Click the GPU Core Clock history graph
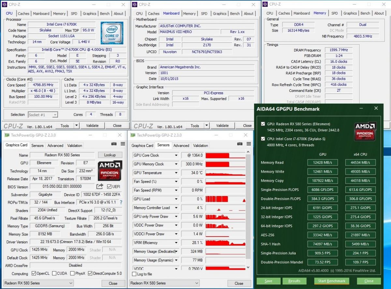Screen dimensions: 391x289 point(225,155)
